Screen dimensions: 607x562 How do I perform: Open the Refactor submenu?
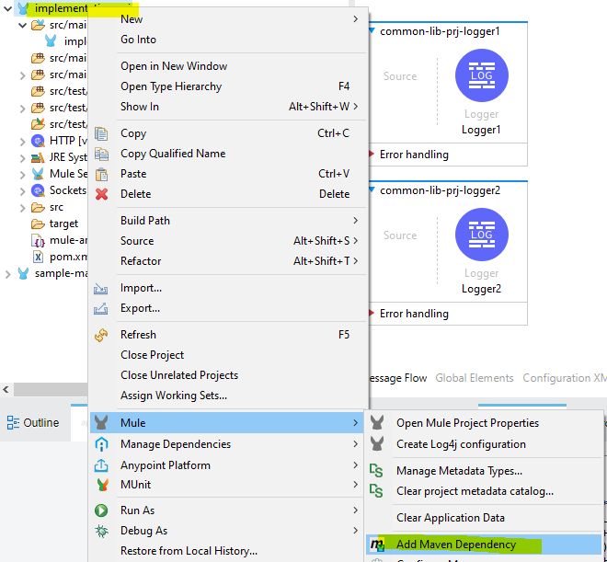click(228, 261)
